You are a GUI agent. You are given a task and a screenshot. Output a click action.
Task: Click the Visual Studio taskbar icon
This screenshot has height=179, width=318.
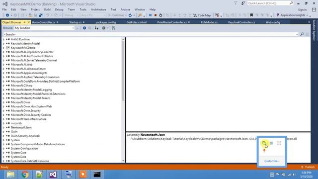click(x=53, y=175)
